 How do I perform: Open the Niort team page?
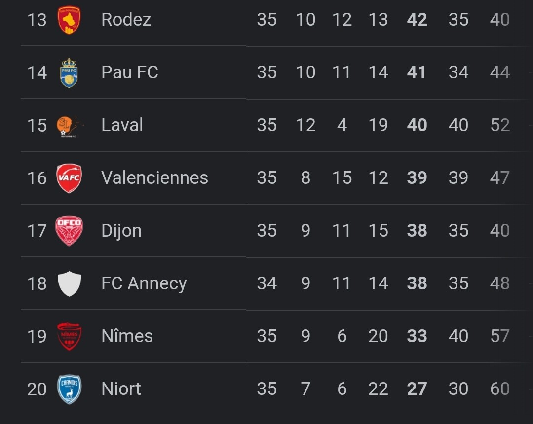[121, 389]
